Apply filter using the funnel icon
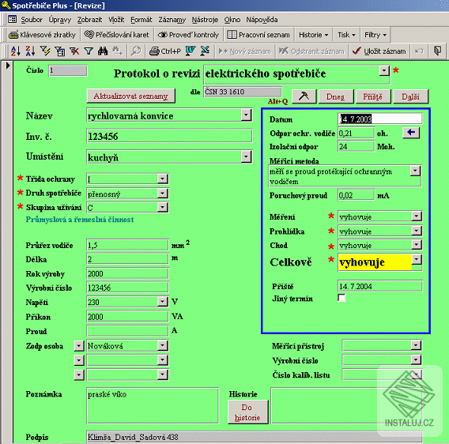The image size is (449, 444). 89,51
